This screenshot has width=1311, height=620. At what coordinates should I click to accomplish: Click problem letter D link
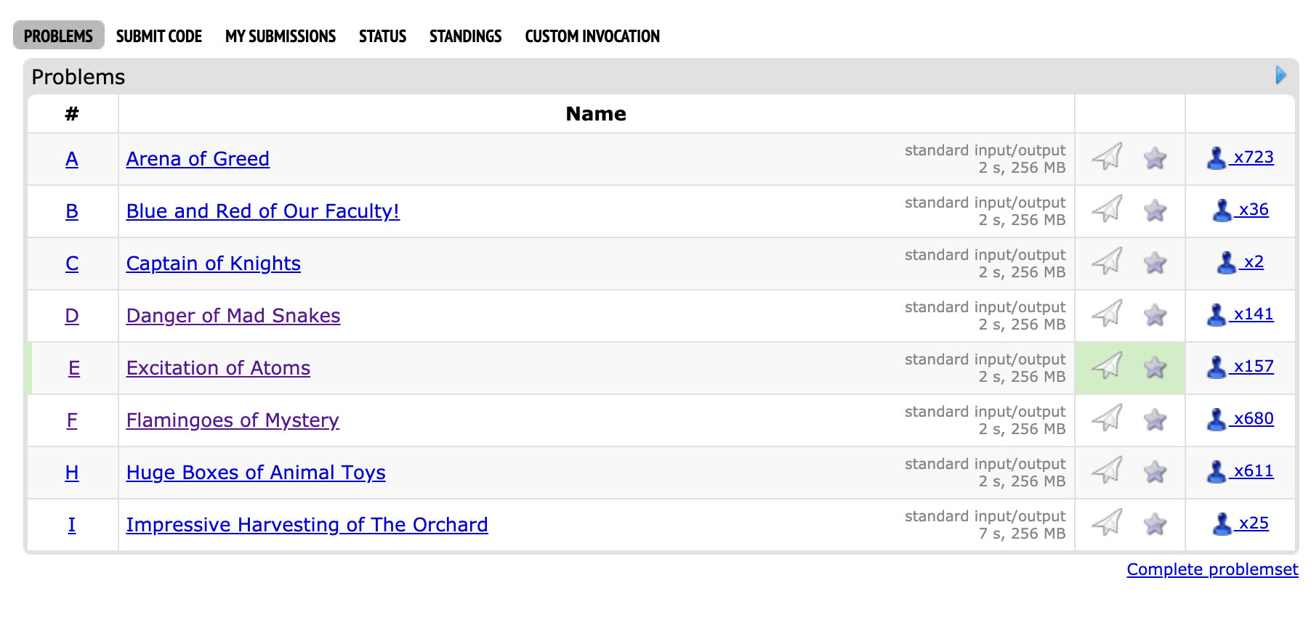click(x=72, y=316)
